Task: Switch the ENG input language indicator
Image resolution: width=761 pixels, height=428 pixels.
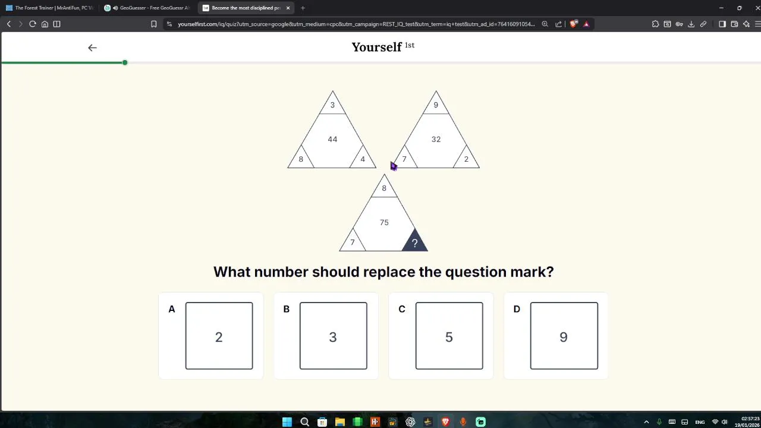Action: coord(700,422)
